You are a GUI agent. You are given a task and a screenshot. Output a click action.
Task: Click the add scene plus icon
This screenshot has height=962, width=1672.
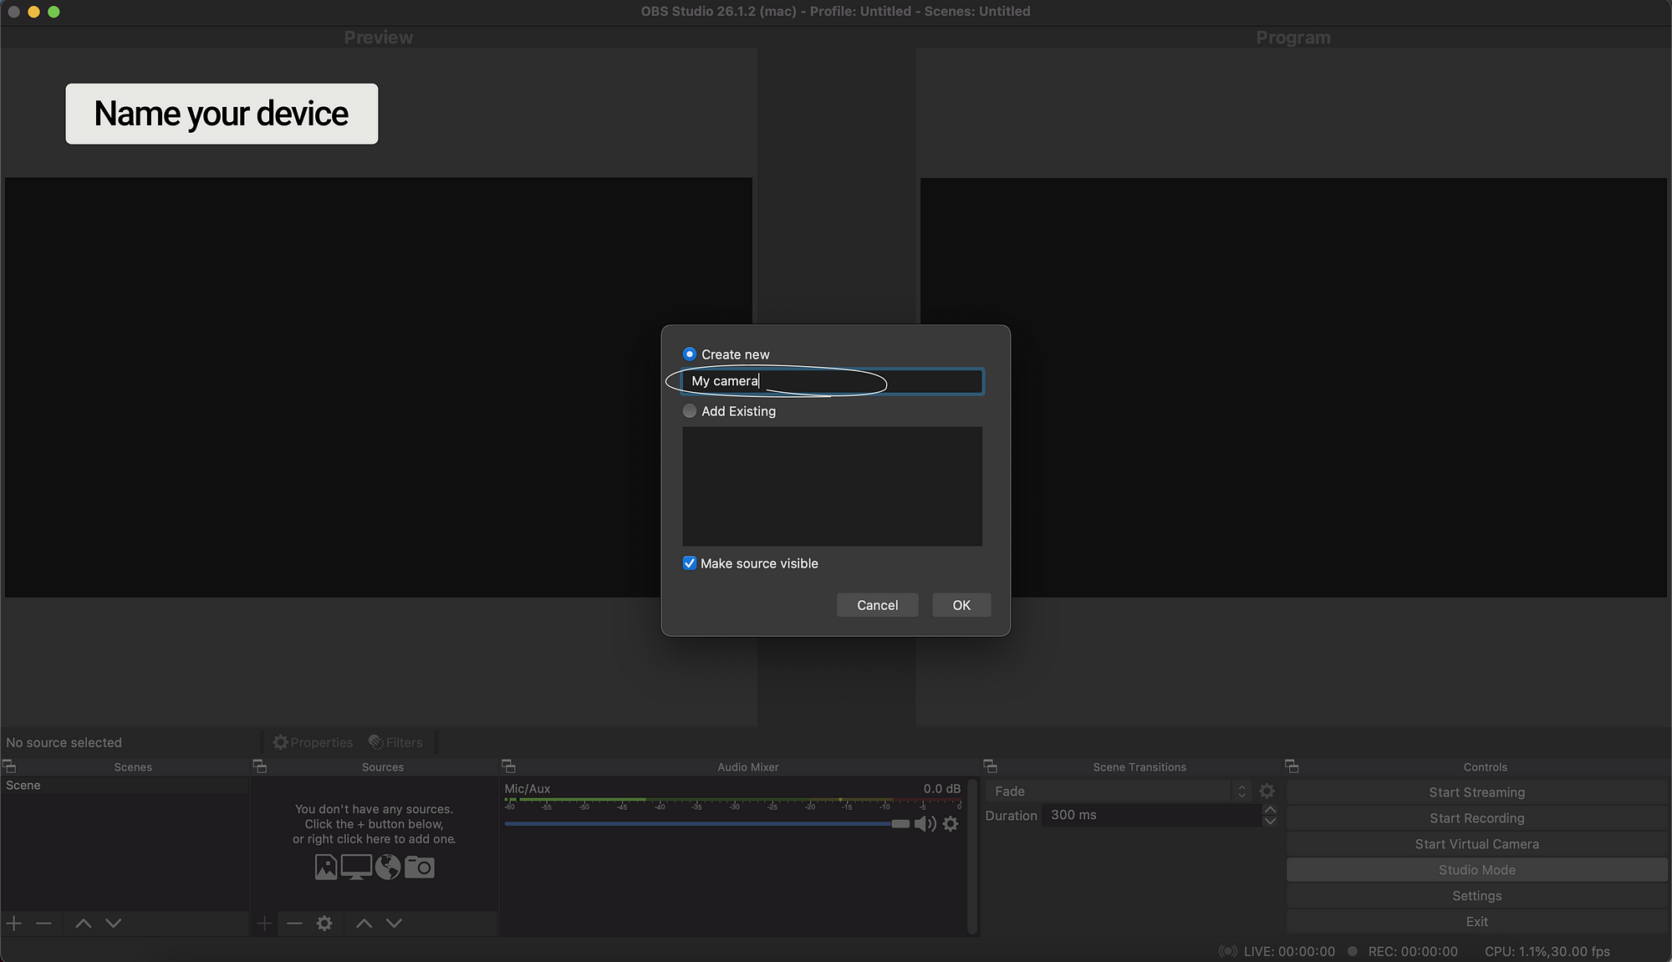point(14,923)
